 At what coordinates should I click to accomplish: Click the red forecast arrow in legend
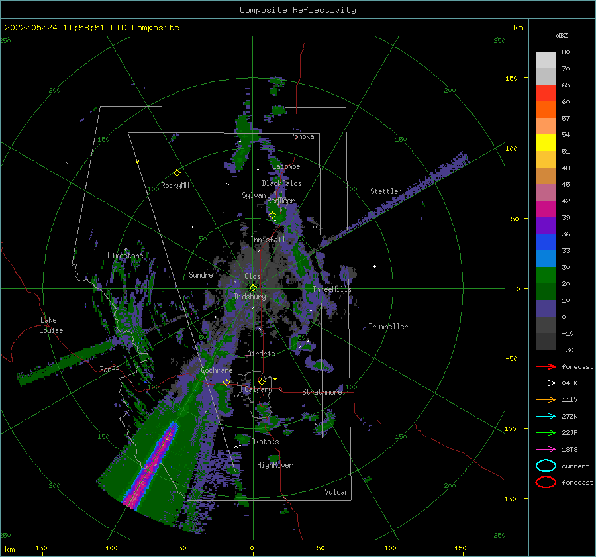(546, 366)
